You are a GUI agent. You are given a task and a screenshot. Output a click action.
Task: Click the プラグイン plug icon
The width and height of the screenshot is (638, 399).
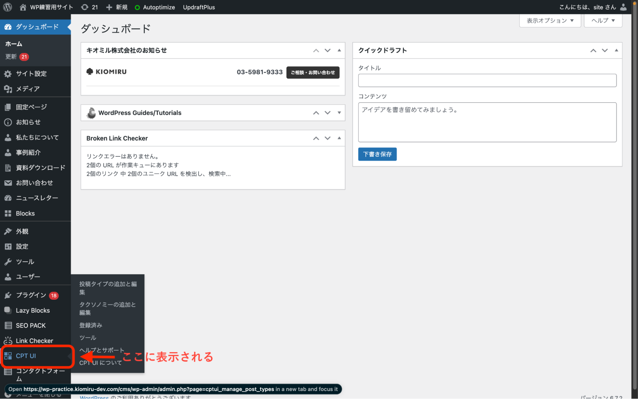pos(8,295)
